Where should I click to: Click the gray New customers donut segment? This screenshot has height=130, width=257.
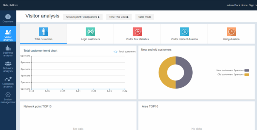point(188,73)
